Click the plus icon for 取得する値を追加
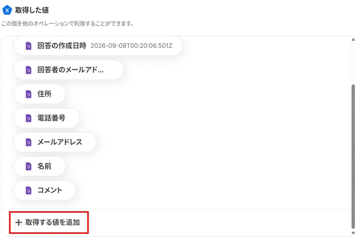The height and width of the screenshot is (237, 355). tap(19, 223)
